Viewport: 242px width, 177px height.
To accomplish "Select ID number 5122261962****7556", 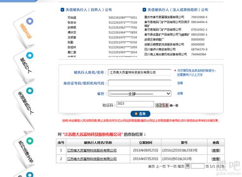I will [122, 28].
